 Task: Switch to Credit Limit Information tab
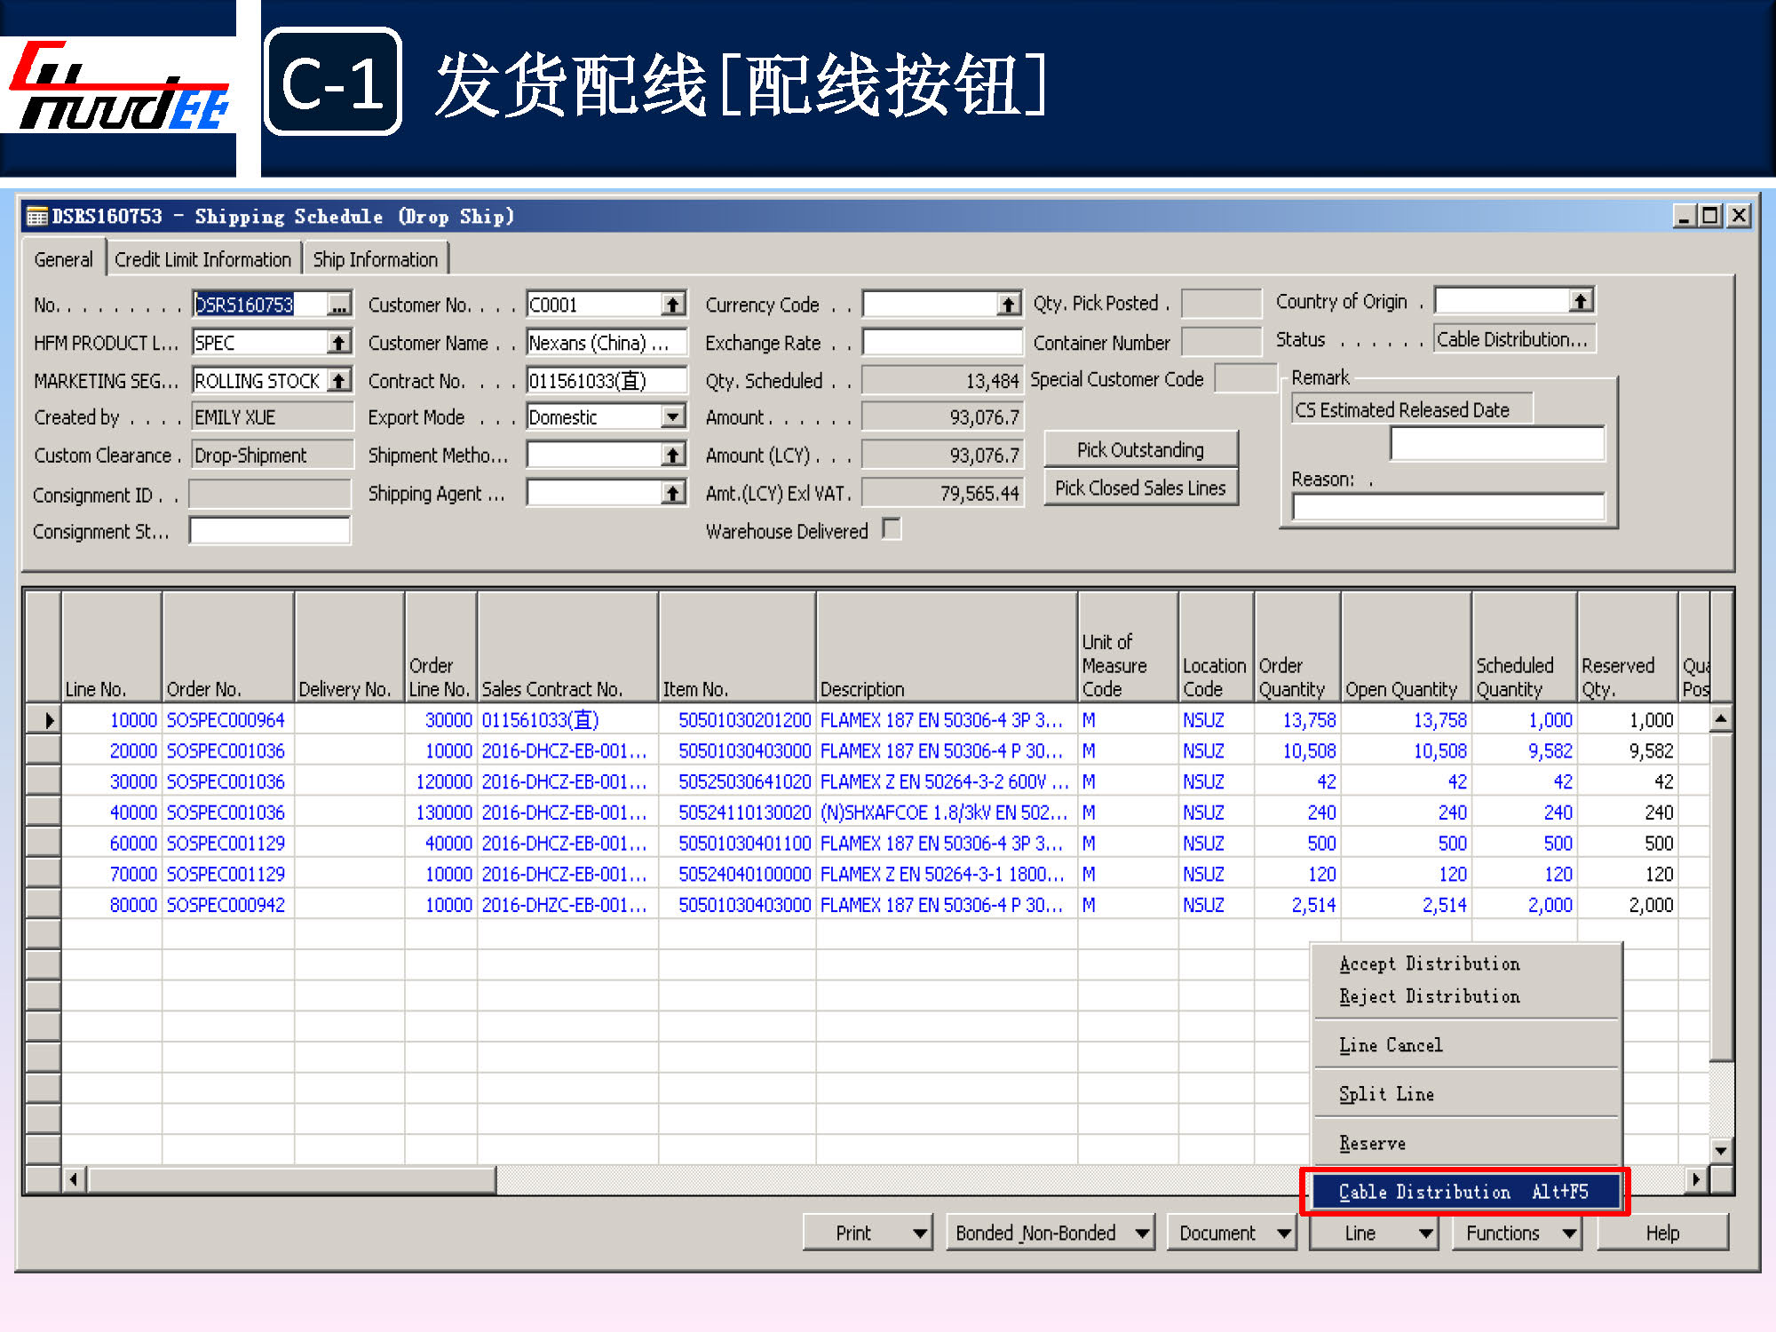click(x=202, y=259)
